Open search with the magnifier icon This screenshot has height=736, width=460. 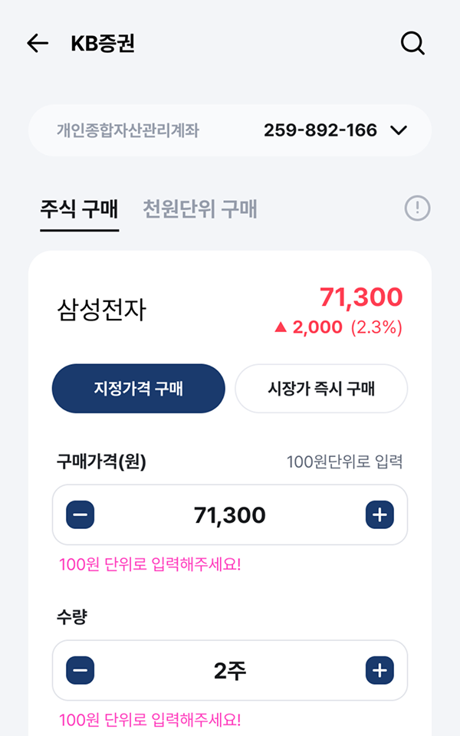[412, 44]
